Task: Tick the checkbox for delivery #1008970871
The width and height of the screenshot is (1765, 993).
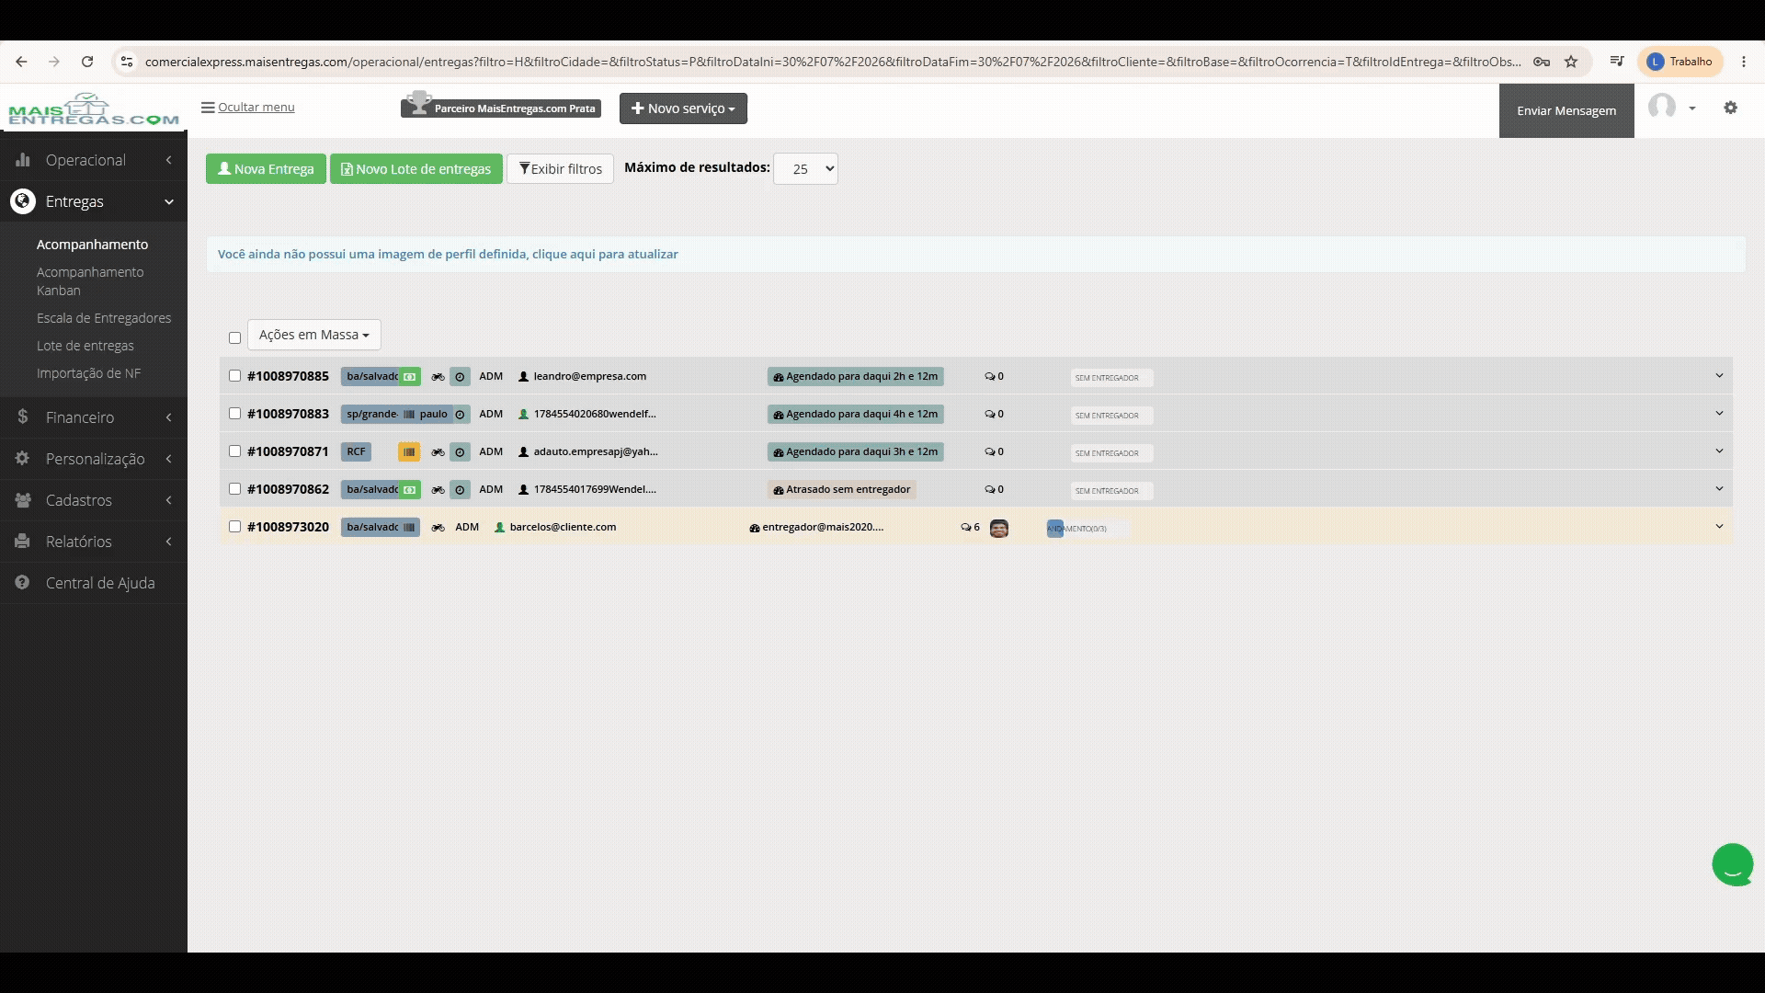Action: tap(234, 451)
